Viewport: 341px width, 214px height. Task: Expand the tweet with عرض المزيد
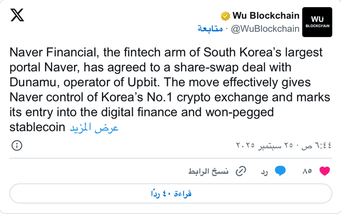click(94, 127)
